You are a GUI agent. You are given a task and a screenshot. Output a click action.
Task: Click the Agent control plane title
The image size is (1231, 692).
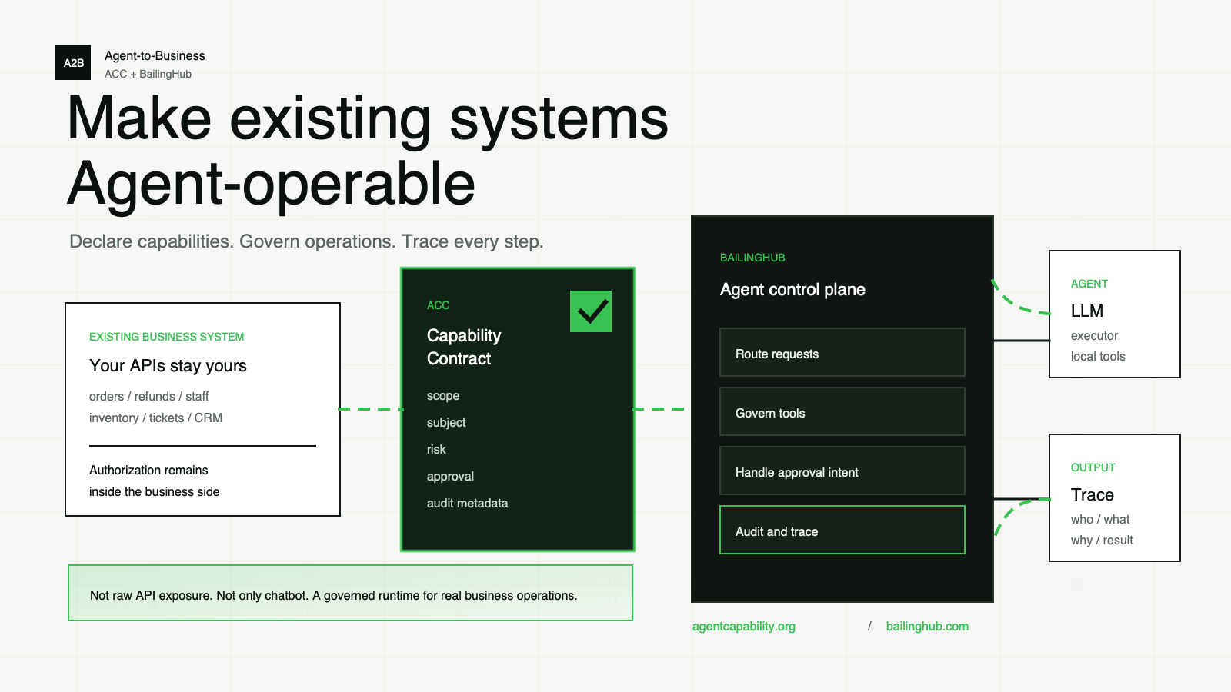coord(792,290)
